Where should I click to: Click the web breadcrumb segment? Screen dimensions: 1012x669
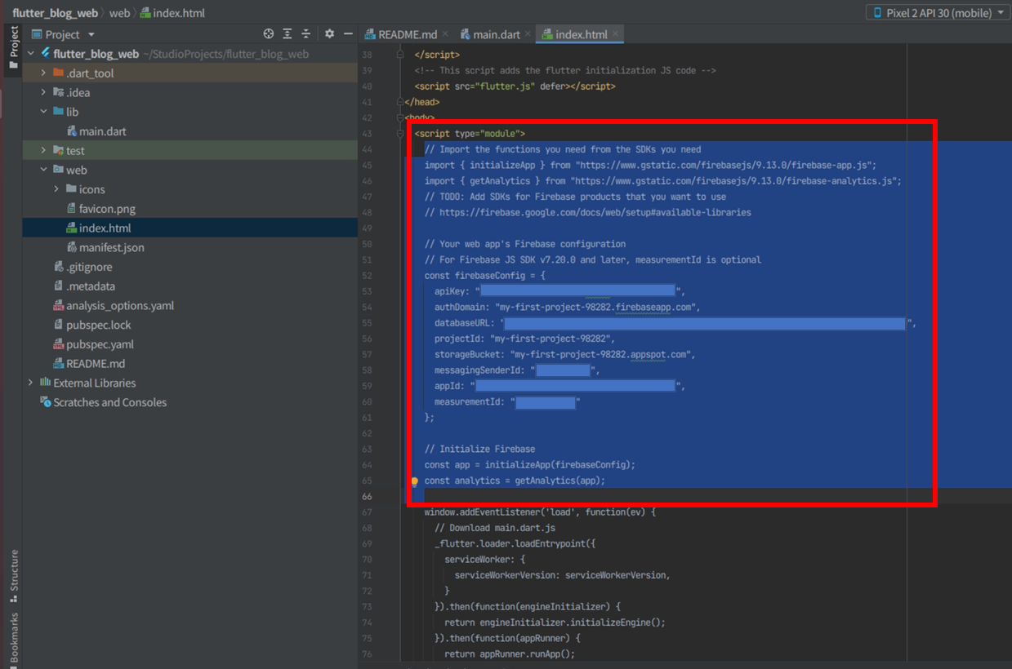coord(119,13)
